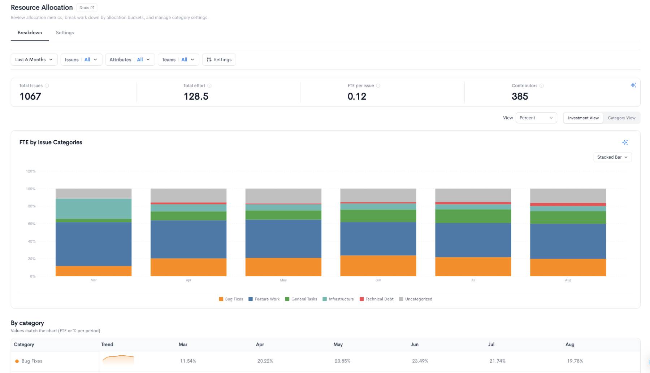
Task: Click the 23.49% Jun value
Action: [x=420, y=361]
